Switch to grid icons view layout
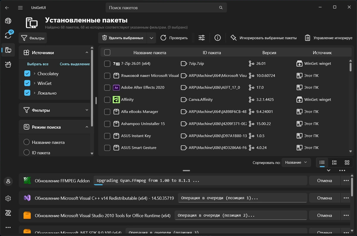The image size is (357, 236). 347,162
